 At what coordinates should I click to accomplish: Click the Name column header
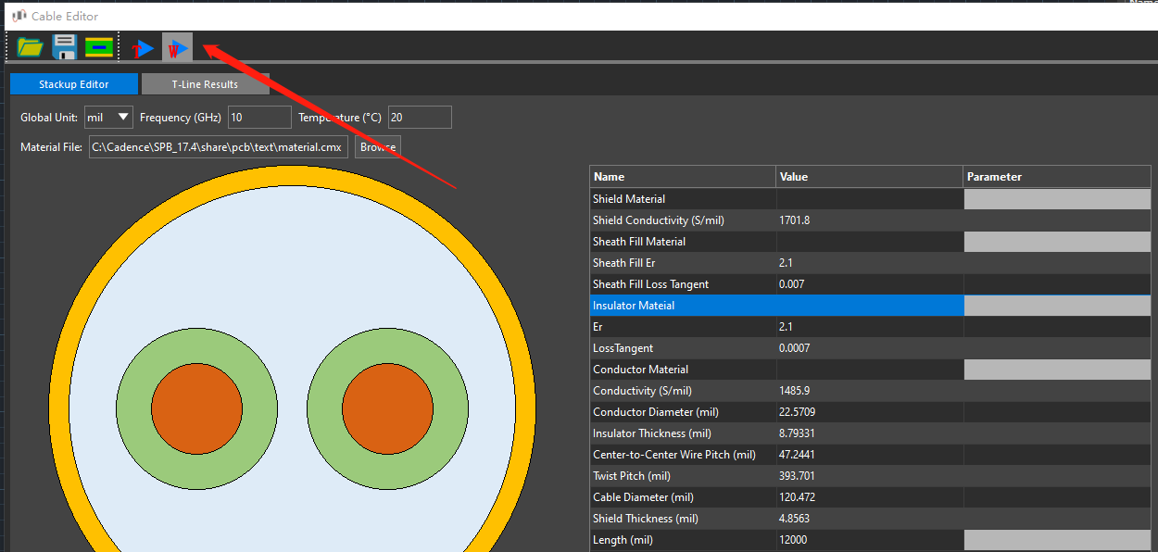coord(683,176)
